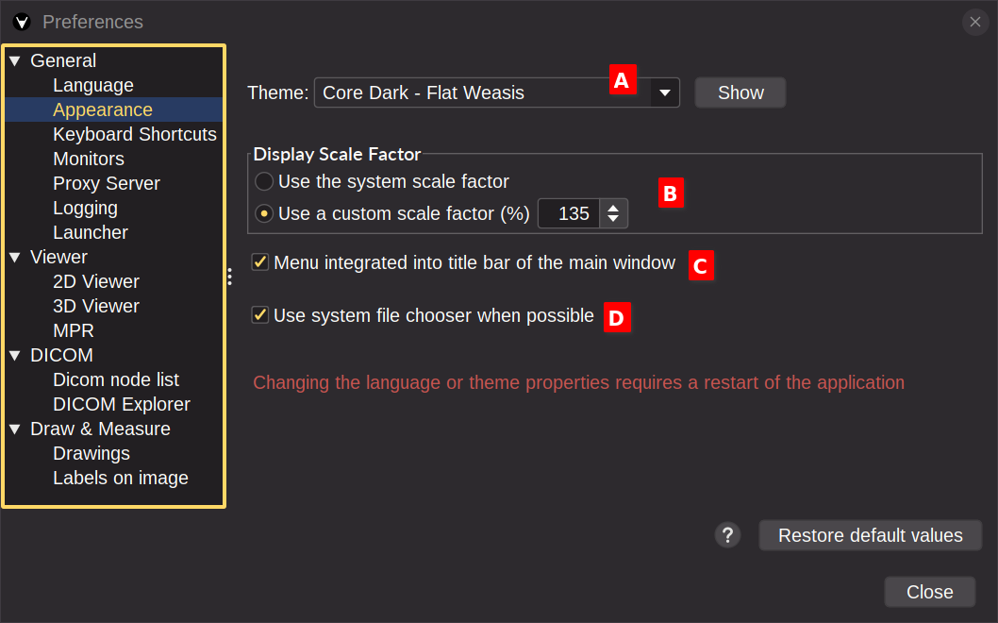The width and height of the screenshot is (998, 623).
Task: Decrease custom scale factor with down arrow
Action: (x=613, y=219)
